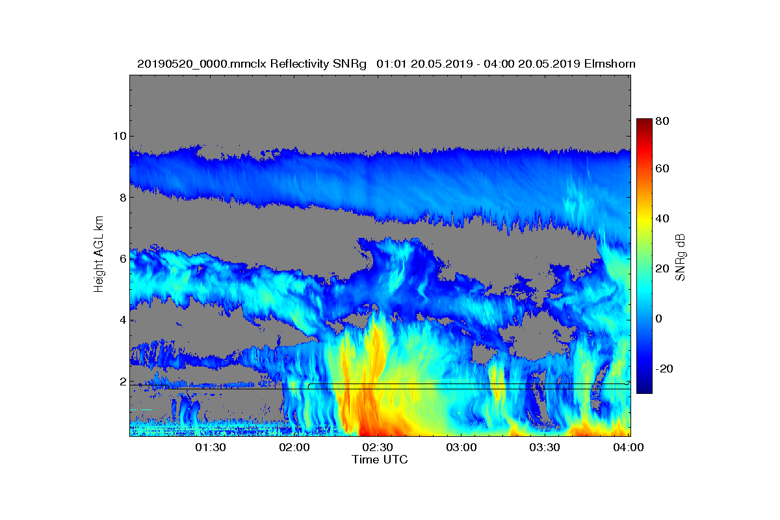Click the plot title text
This screenshot has width=780, height=520.
tap(386, 64)
